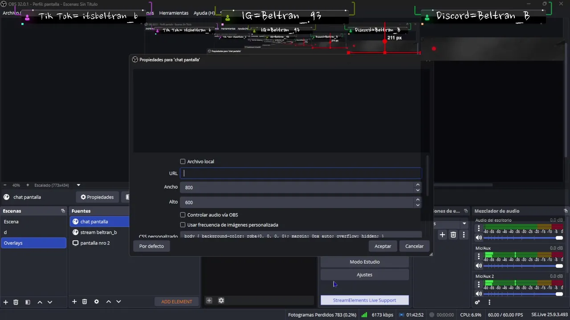Enable Usar frecuencia de imágenes personalizada
Viewport: 570px width, 320px height.
click(183, 225)
